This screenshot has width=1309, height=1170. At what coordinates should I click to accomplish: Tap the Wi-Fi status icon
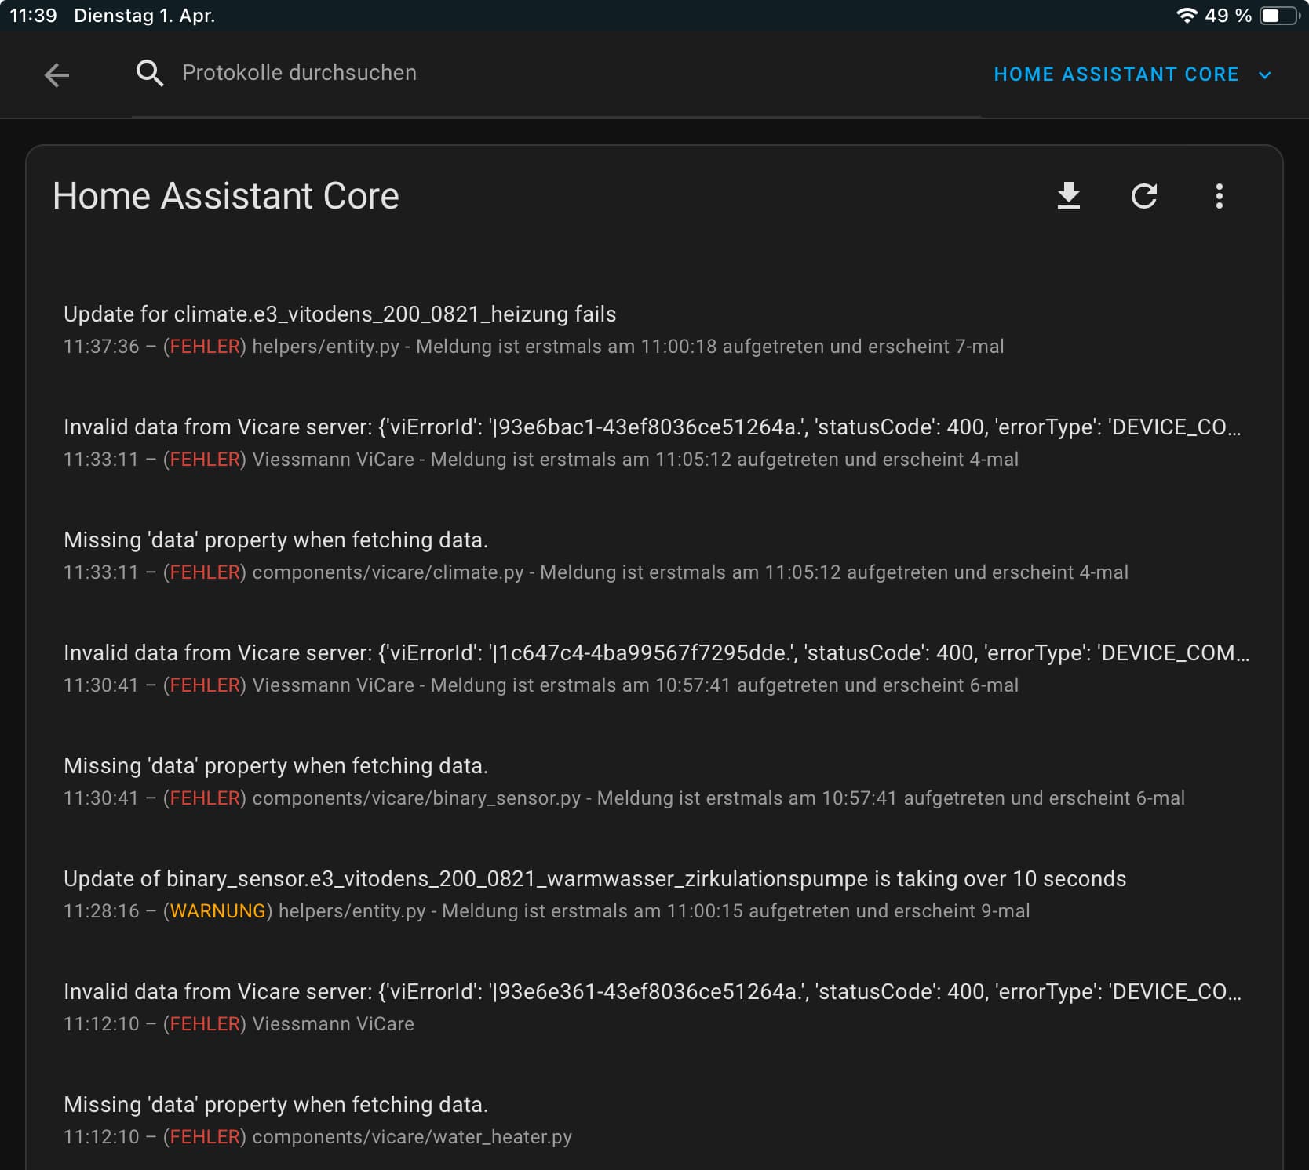pyautogui.click(x=1186, y=15)
